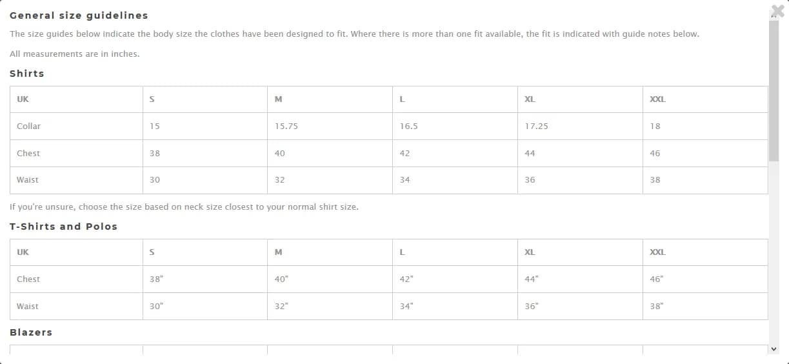789x364 pixels.
Task: Click the scrollbar up arrow
Action: pyautogui.click(x=774, y=15)
